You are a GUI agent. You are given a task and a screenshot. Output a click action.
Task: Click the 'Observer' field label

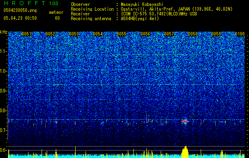coord(80,4)
